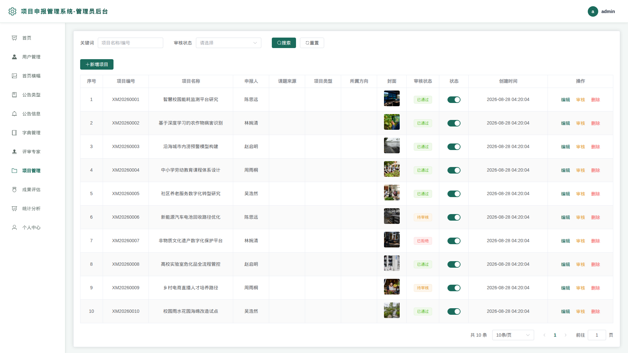Click the 个人中心 user icon

[x=14, y=227]
